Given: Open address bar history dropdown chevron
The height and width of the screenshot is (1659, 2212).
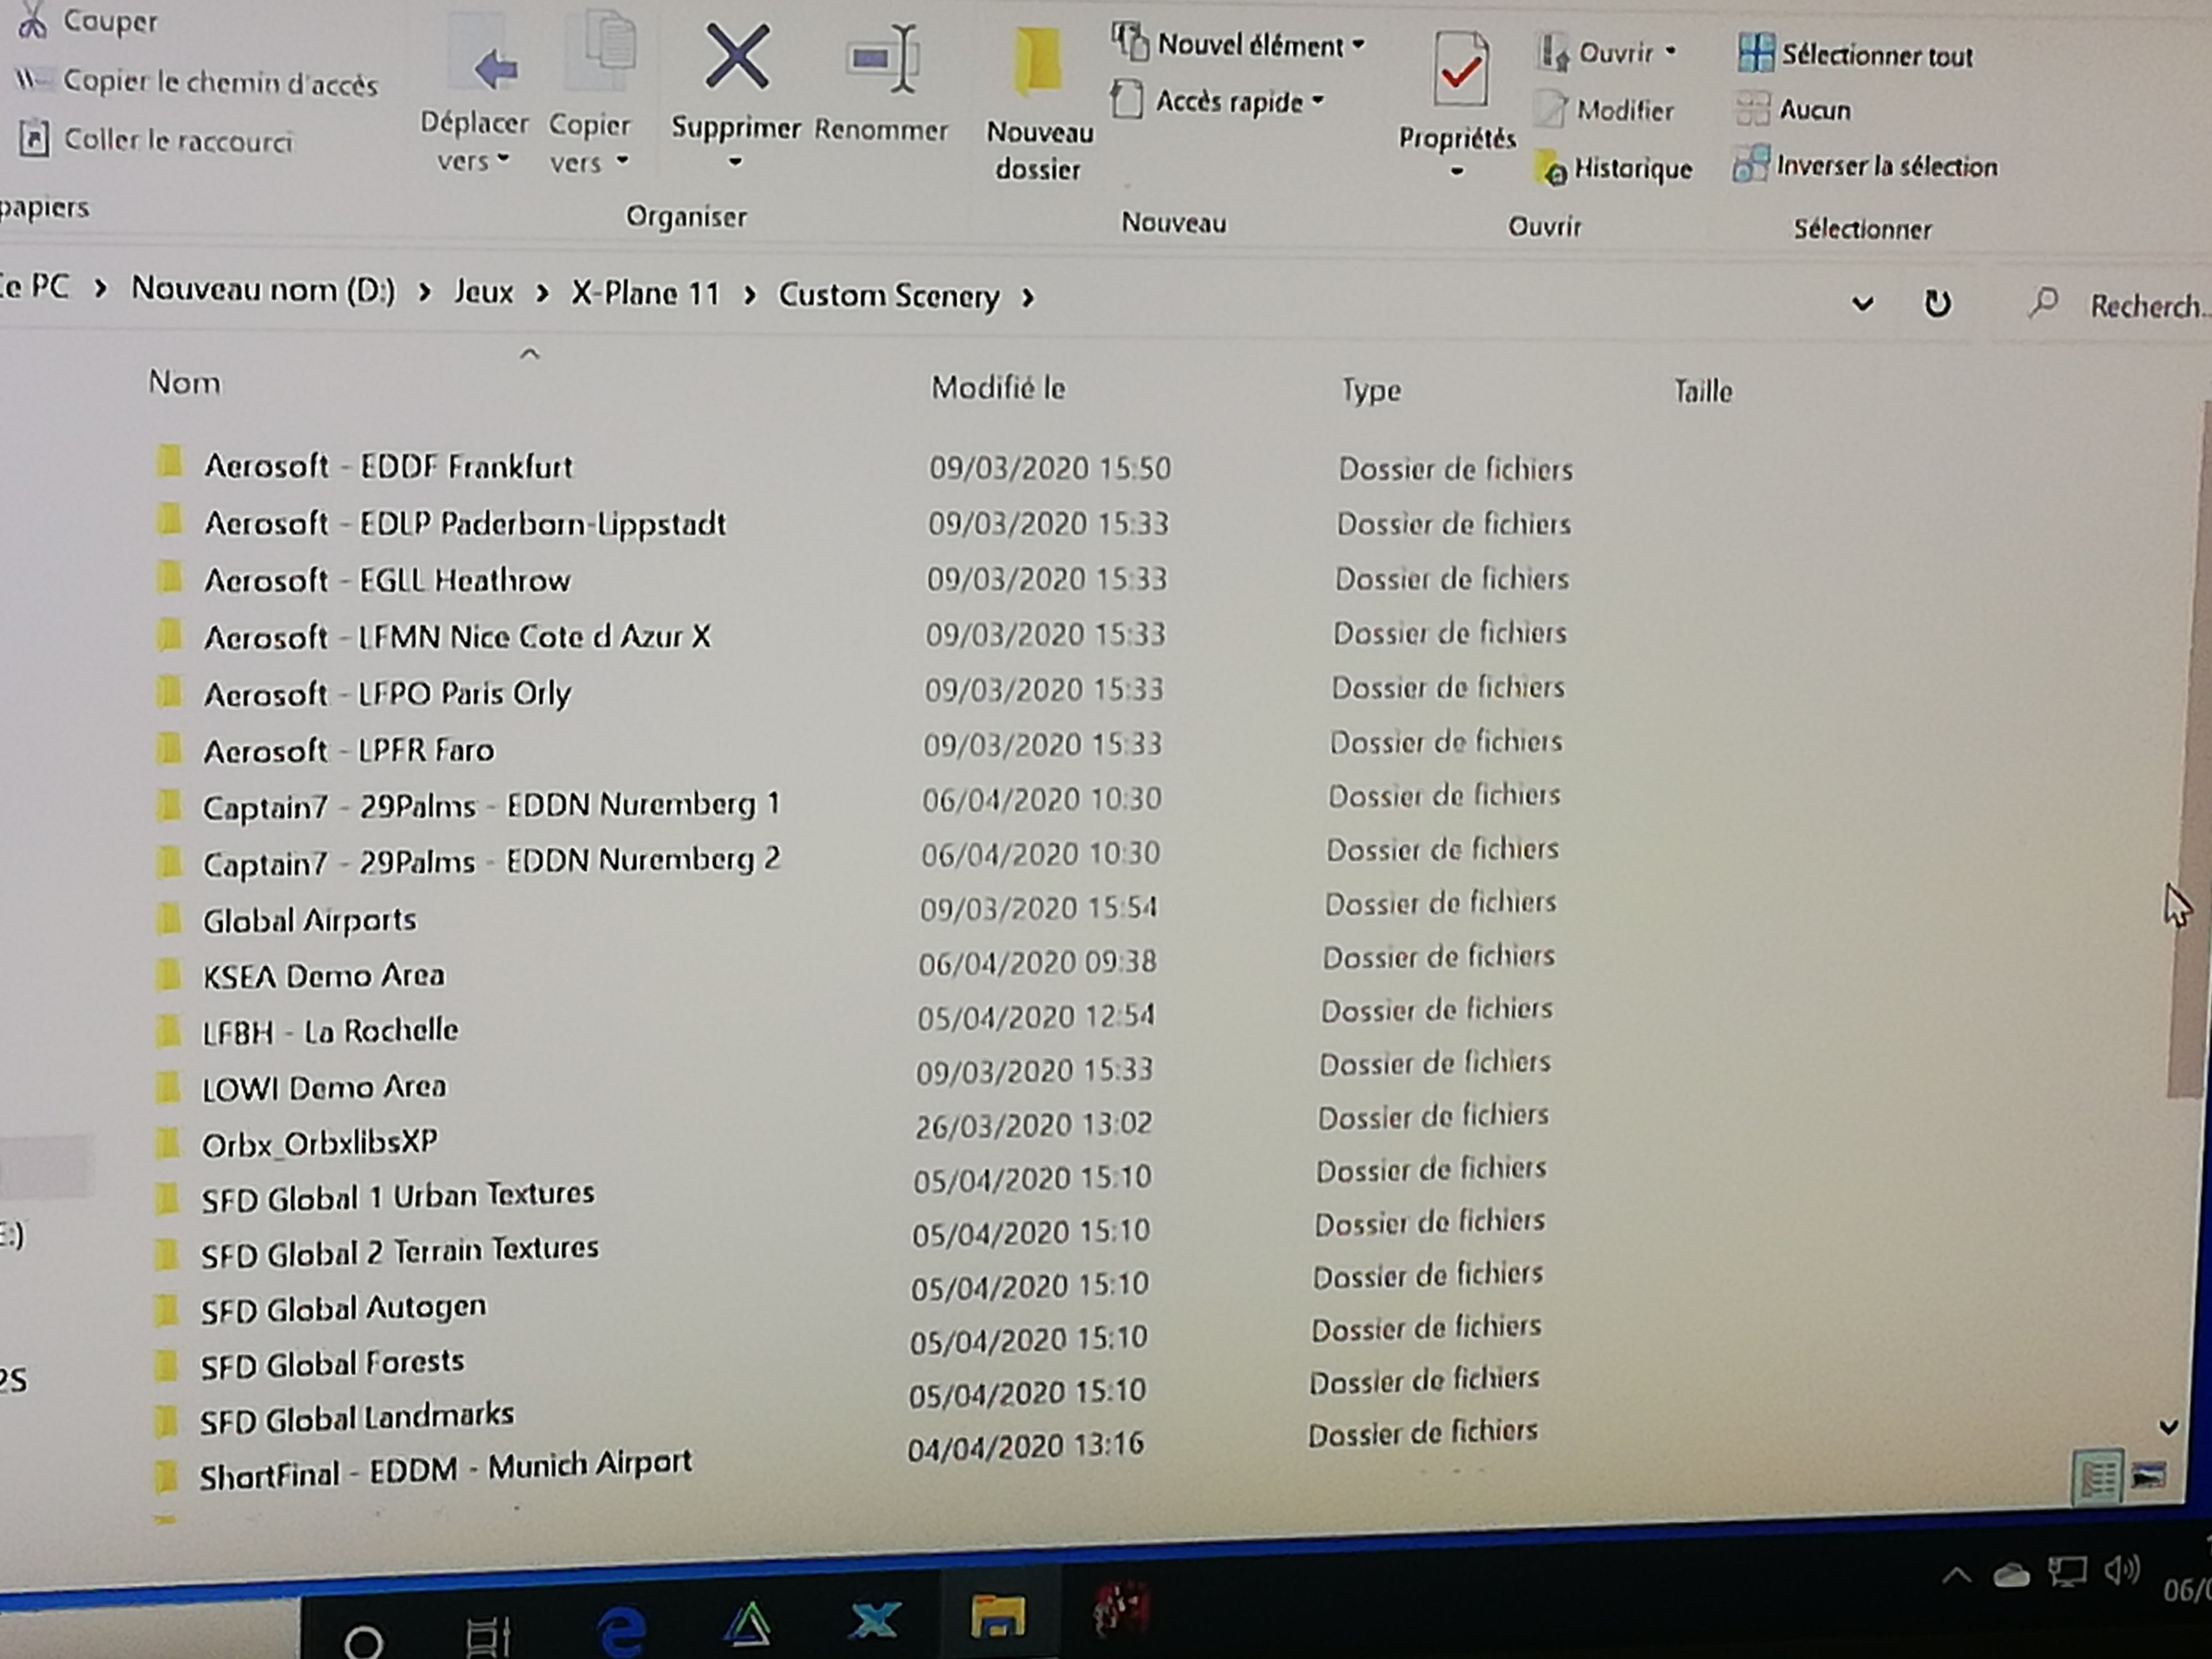Looking at the screenshot, I should [x=1862, y=303].
